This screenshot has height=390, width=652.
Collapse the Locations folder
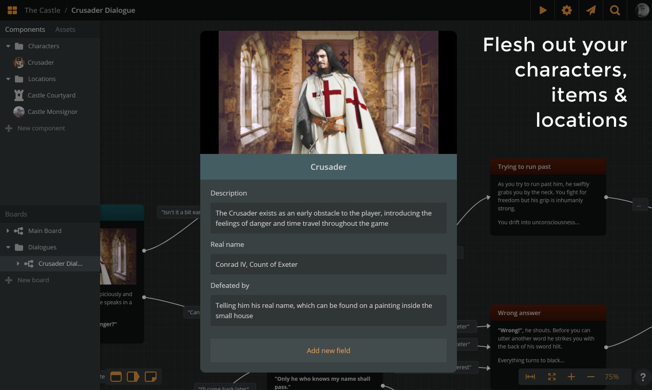tap(8, 79)
